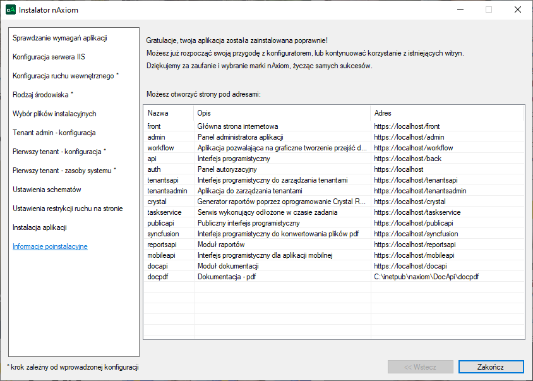Click the workflow name cell
Image resolution: width=533 pixels, height=381 pixels.
[x=160, y=148]
